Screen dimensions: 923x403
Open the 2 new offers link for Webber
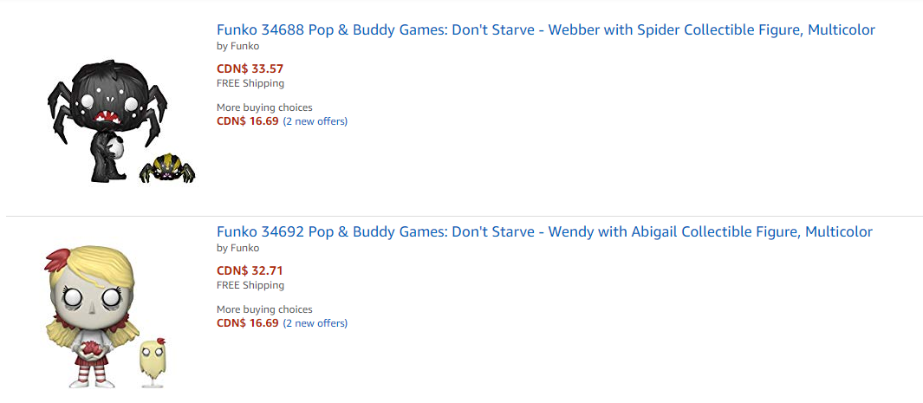tap(315, 121)
